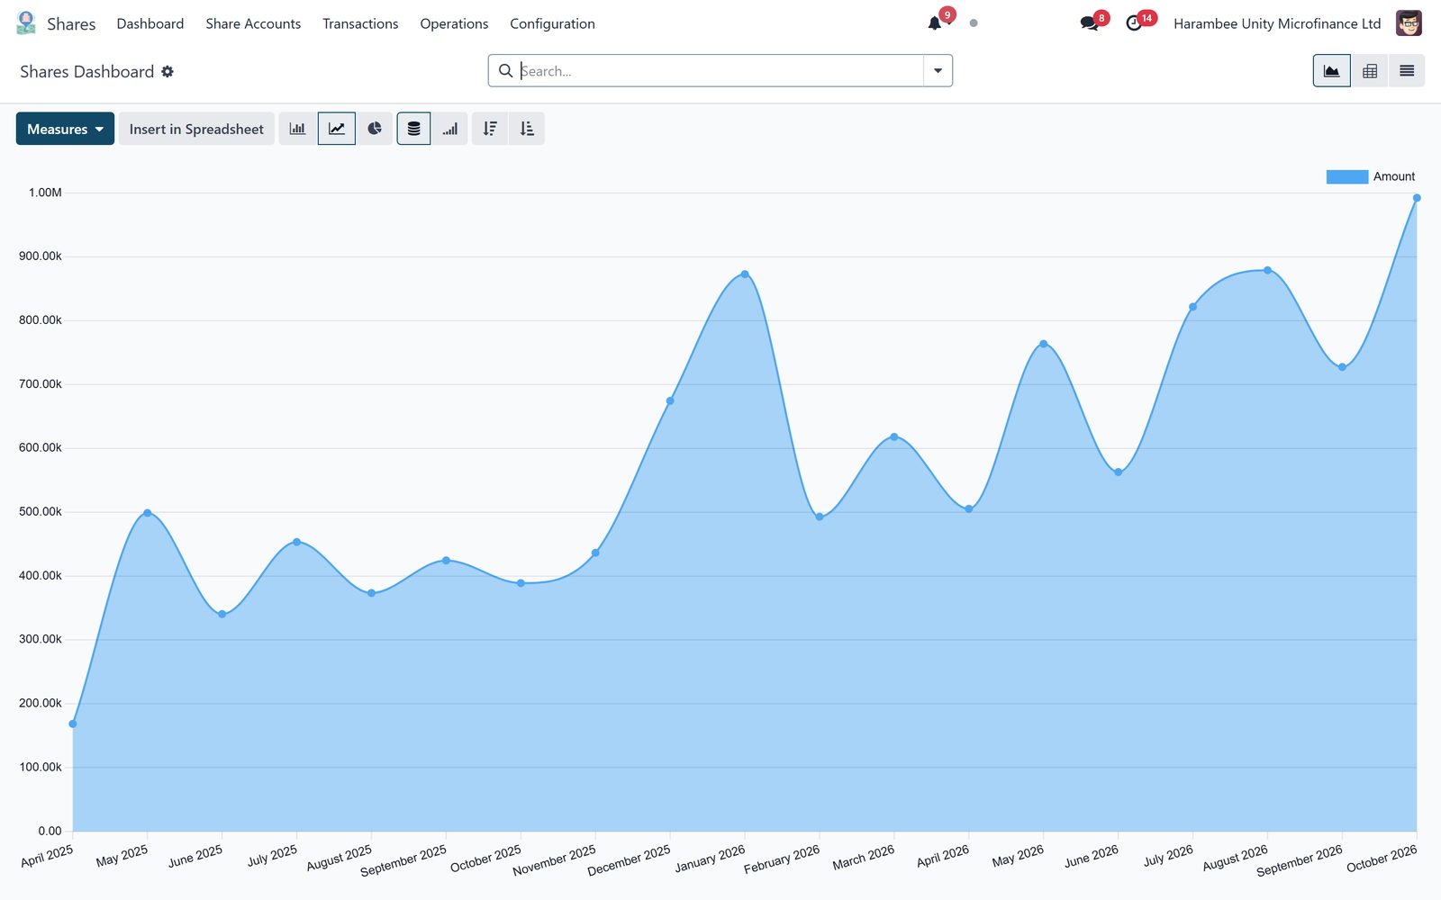
Task: Expand the search options dropdown arrow
Action: (938, 71)
